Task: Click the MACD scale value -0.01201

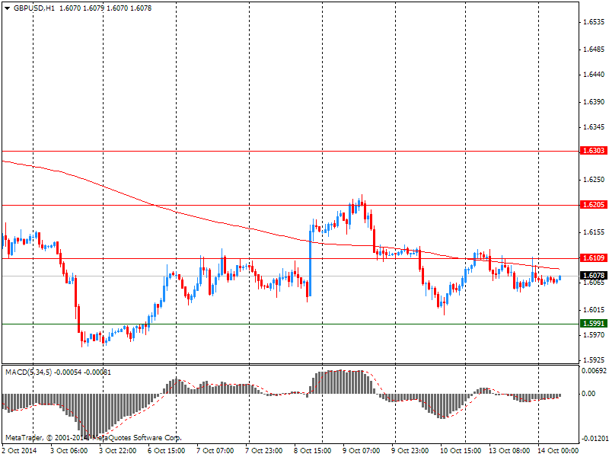Action: click(x=595, y=439)
